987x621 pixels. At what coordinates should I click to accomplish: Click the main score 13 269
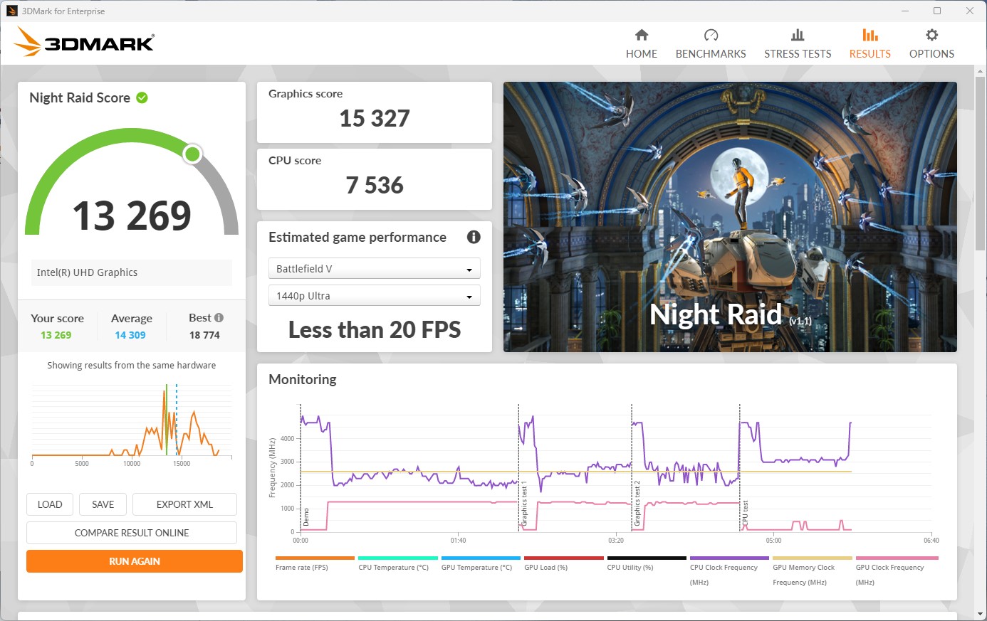coord(132,216)
